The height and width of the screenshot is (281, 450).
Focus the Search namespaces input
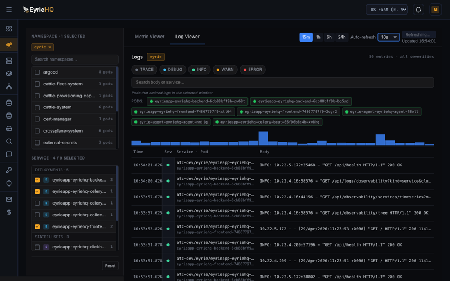click(x=75, y=60)
